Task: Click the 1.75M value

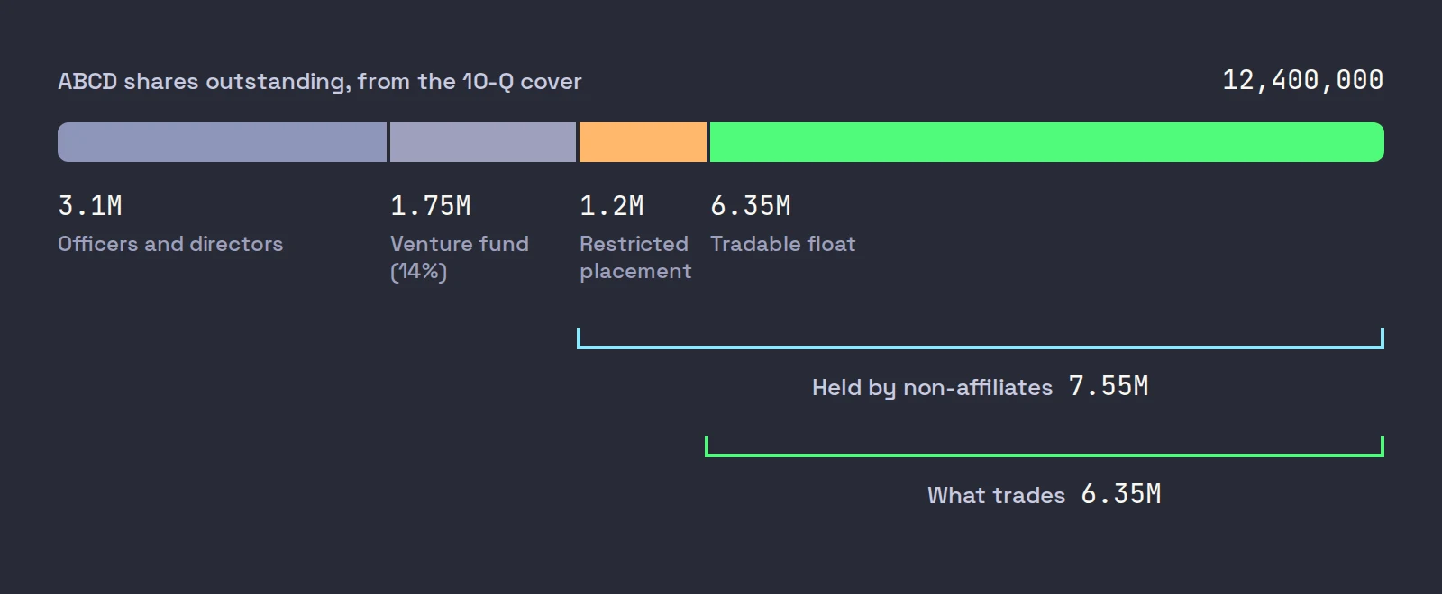Action: (431, 206)
